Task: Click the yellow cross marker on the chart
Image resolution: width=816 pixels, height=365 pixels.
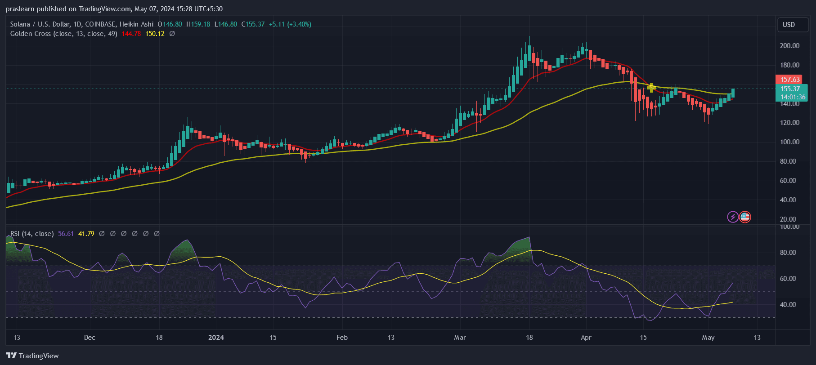Action: 651,88
